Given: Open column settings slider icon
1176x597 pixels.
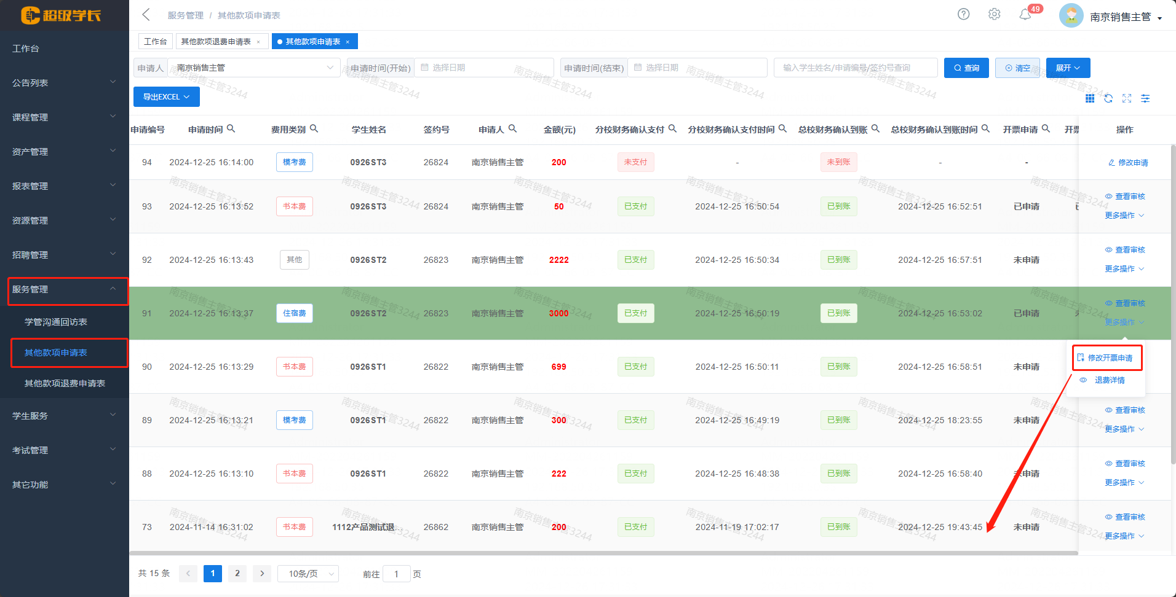Looking at the screenshot, I should tap(1145, 98).
